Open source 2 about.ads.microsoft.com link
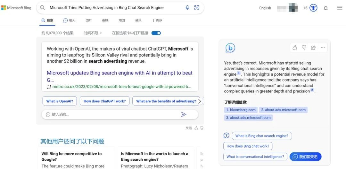The height and width of the screenshot is (169, 346). pos(283,110)
